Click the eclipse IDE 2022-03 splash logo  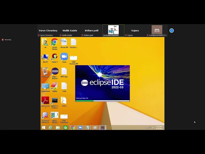coord(102,84)
